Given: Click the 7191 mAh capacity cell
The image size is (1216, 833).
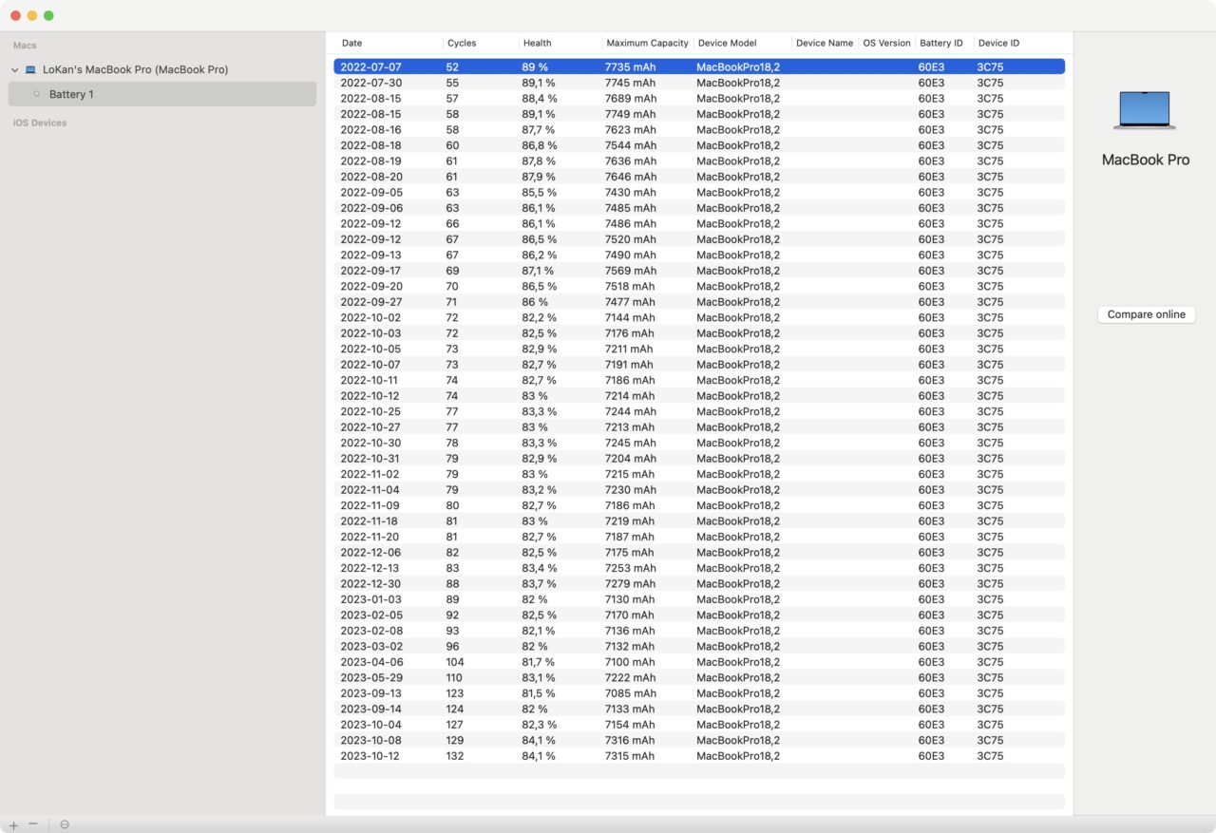Looking at the screenshot, I should 629,365.
